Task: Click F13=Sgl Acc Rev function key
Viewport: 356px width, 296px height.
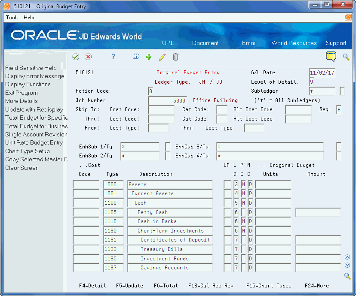Action: point(211,286)
